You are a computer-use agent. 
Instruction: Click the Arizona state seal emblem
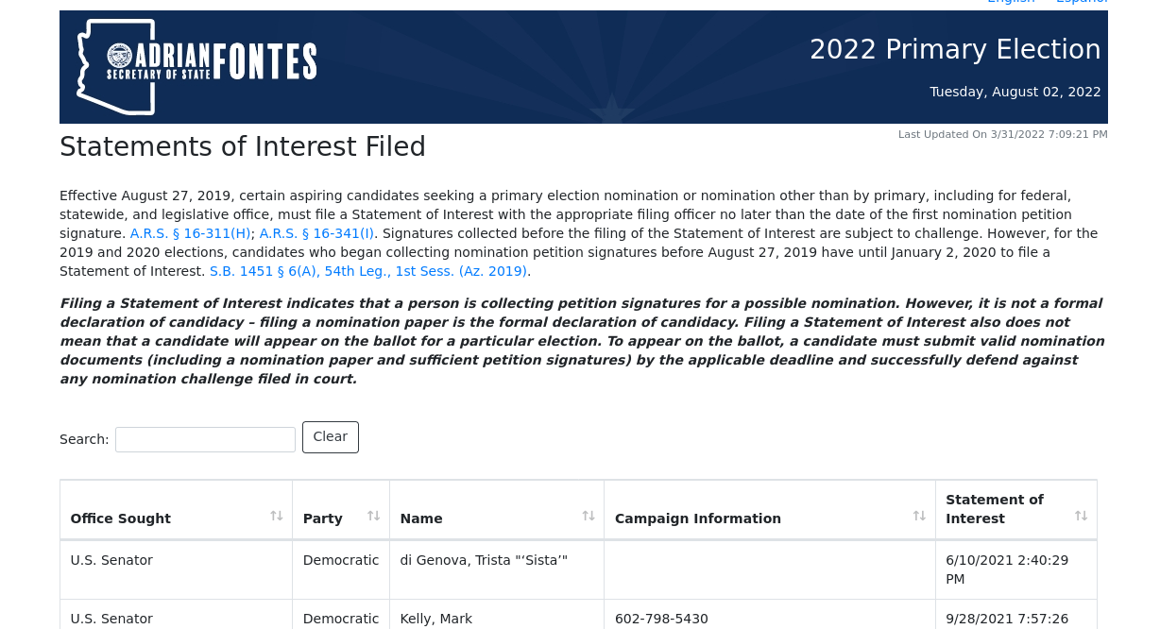pos(120,56)
